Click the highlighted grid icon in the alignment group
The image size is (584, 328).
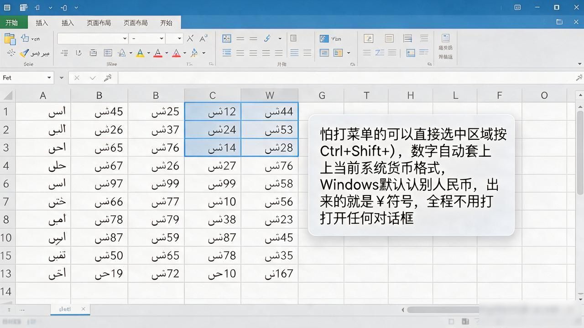point(226,39)
